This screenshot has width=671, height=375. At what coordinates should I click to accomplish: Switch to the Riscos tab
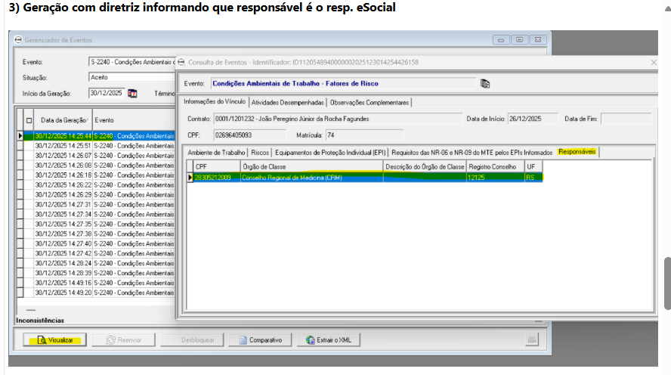click(x=260, y=152)
